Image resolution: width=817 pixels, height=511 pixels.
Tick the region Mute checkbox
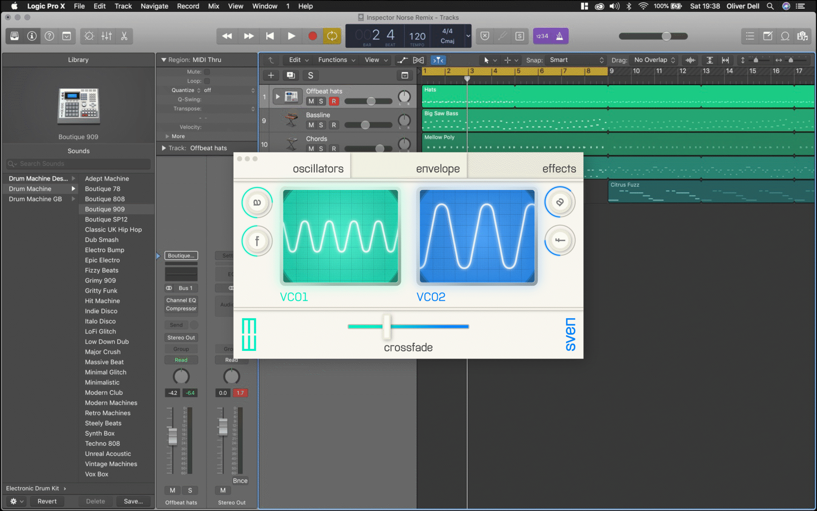pyautogui.click(x=207, y=72)
